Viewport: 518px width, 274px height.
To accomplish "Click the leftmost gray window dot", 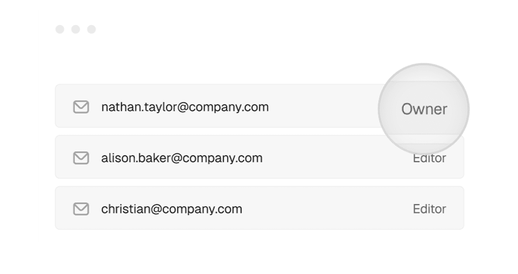I will pyautogui.click(x=60, y=30).
